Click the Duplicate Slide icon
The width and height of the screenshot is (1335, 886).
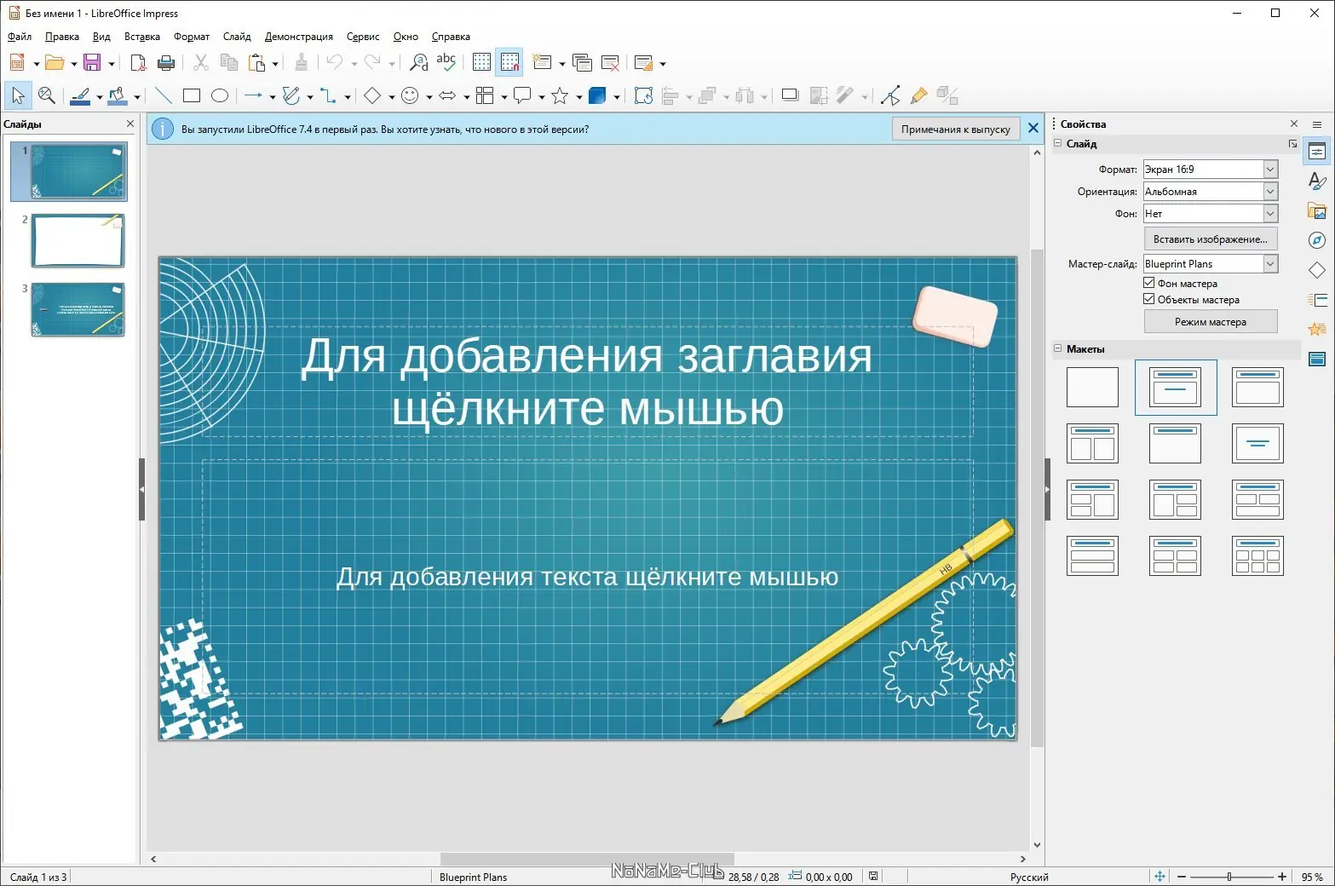coord(582,62)
